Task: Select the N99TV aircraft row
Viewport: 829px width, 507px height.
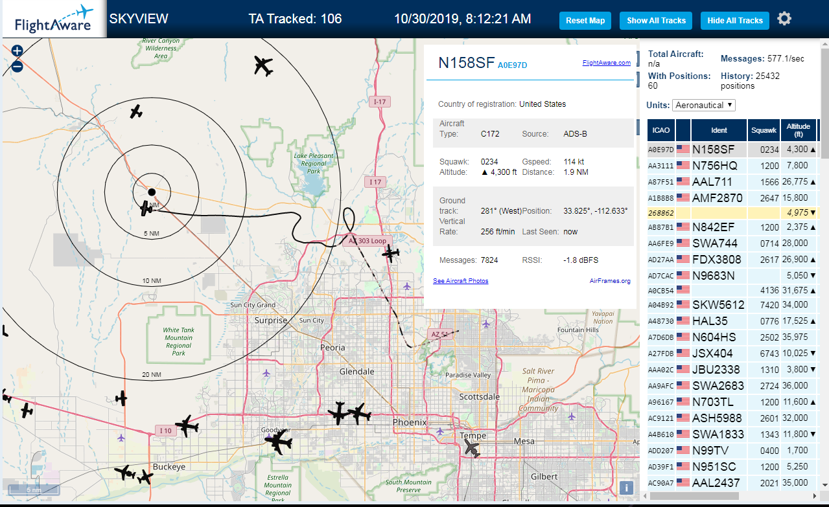Action: tap(733, 451)
